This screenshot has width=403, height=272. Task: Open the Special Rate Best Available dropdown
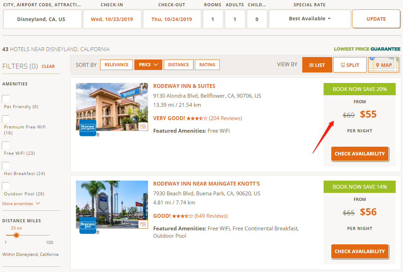[310, 19]
